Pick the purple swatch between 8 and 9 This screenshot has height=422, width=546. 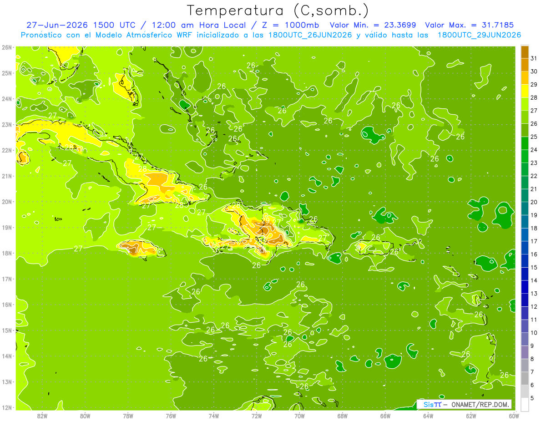pyautogui.click(x=525, y=352)
